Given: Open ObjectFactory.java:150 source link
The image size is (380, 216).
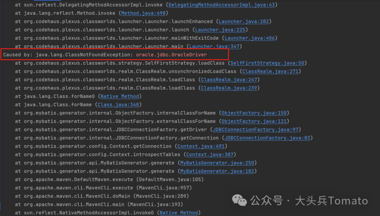Looking at the screenshot, I should [254, 113].
